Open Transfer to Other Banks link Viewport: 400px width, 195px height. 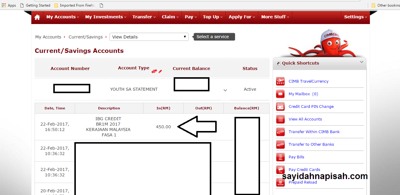[x=311, y=145]
